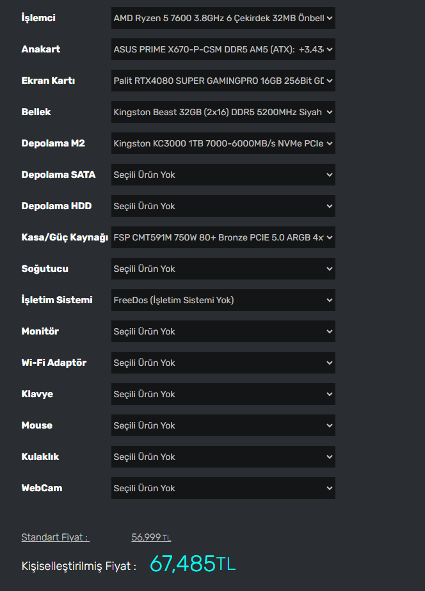Expand the Anakart motherboard selection
Viewport: 425px width, 591px height.
tap(223, 49)
